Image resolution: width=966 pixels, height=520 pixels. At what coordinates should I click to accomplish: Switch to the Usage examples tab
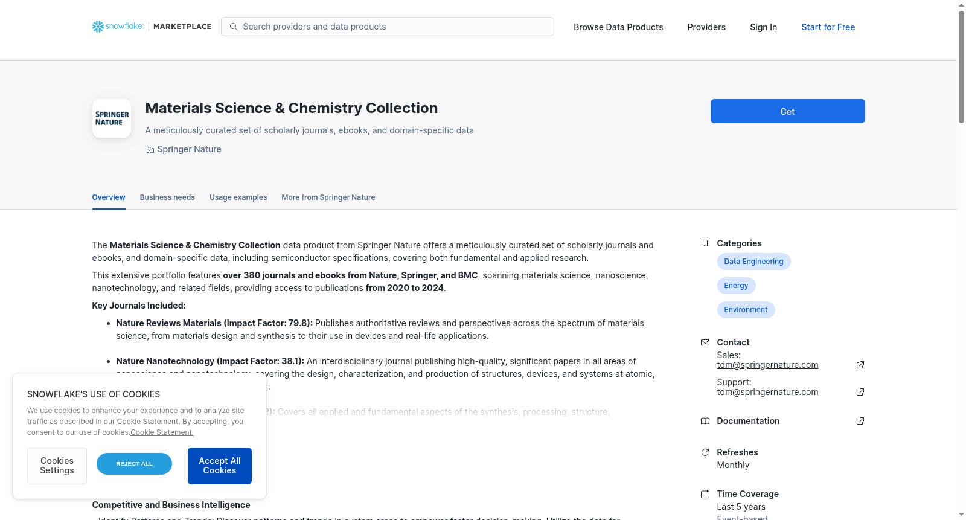(x=238, y=197)
